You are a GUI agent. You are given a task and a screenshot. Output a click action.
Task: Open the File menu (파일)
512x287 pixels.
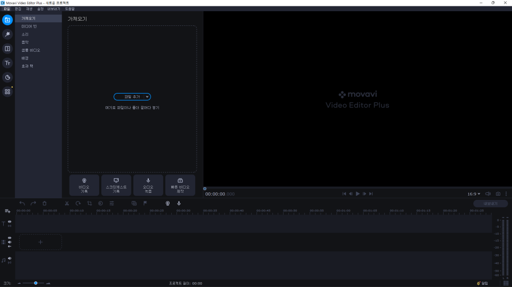pyautogui.click(x=7, y=9)
